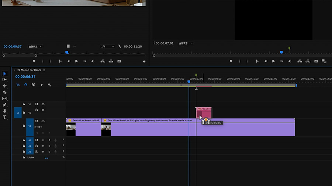This screenshot has width=332, height=186.
Task: Open timeline display settings wrench
Action: coord(49,85)
